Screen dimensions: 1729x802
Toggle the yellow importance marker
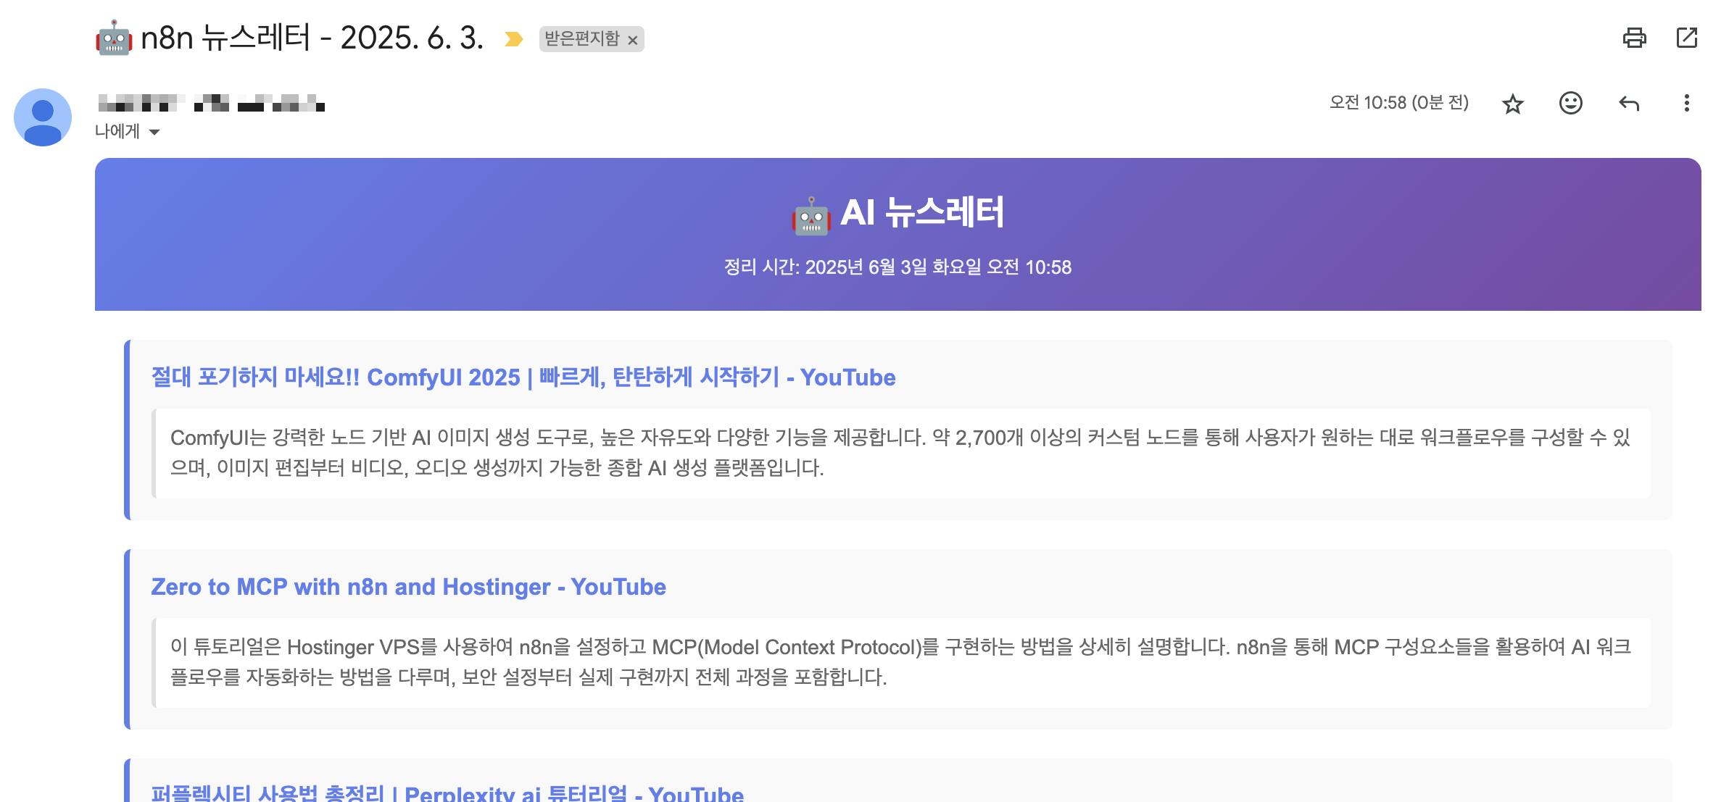pyautogui.click(x=513, y=39)
